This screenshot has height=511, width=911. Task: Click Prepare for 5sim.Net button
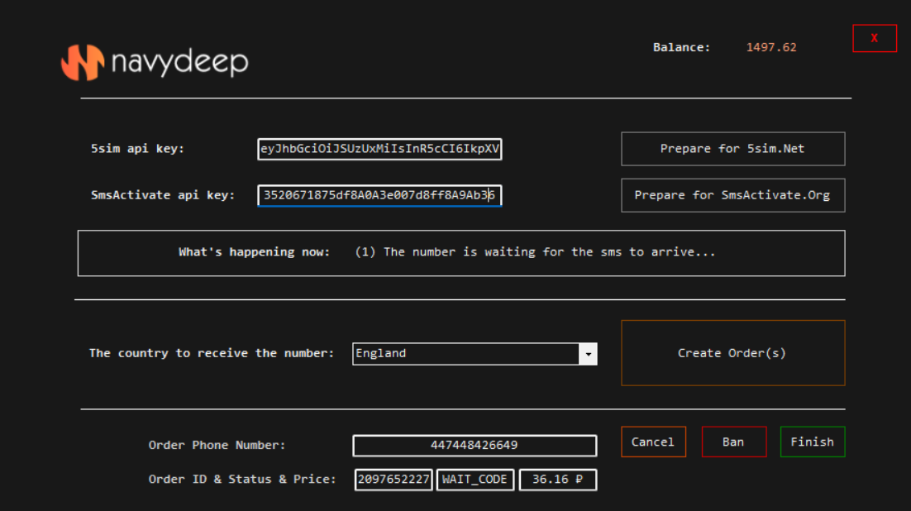coord(732,149)
